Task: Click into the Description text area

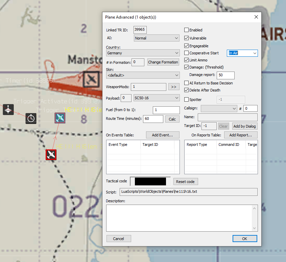Action: point(179,218)
